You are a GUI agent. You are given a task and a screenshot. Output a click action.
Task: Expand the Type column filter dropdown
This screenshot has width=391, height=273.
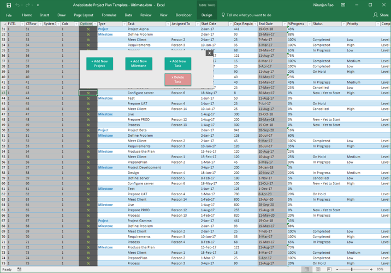124,24
